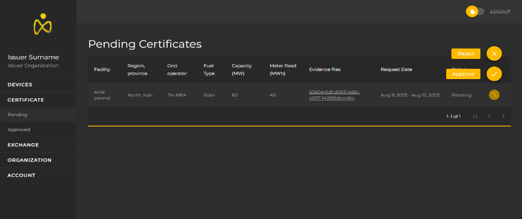Open the EXCHANGE menu

point(38,145)
